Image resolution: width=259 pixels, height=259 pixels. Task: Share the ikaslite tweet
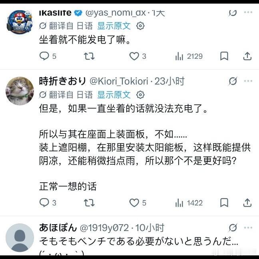click(247, 56)
